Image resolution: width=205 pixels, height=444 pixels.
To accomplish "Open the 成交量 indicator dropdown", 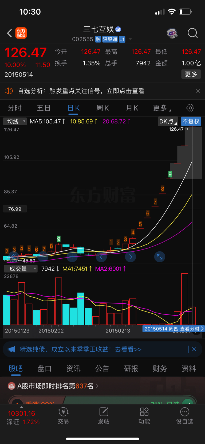I will pos(21,269).
